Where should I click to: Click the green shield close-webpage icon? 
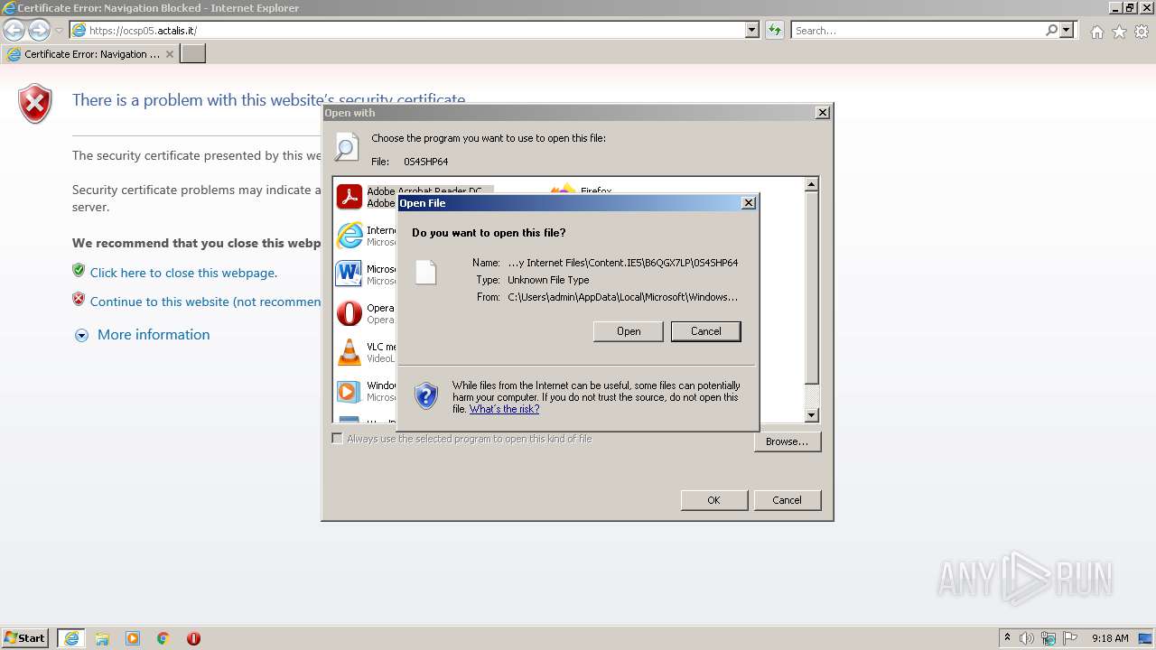tap(79, 271)
